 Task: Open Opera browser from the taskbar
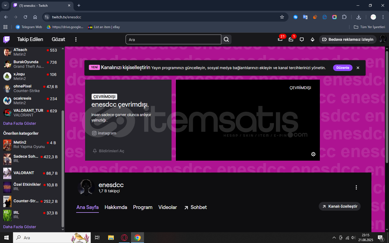[x=124, y=238]
